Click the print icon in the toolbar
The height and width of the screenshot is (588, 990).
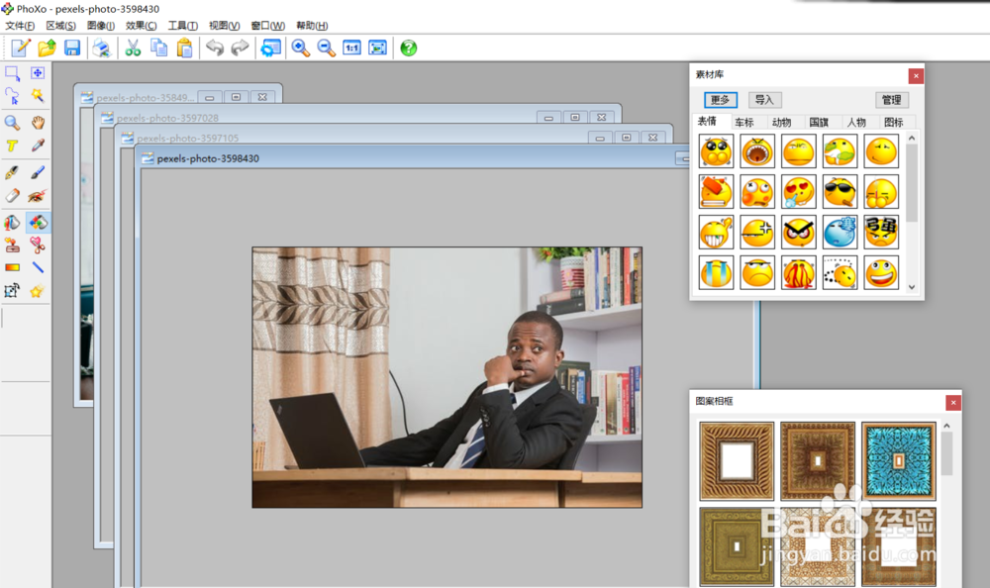click(x=102, y=48)
